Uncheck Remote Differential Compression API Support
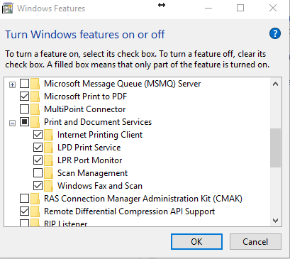The height and width of the screenshot is (259, 290). [24, 211]
